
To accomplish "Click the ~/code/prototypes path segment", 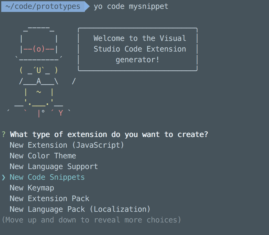I will [x=43, y=6].
